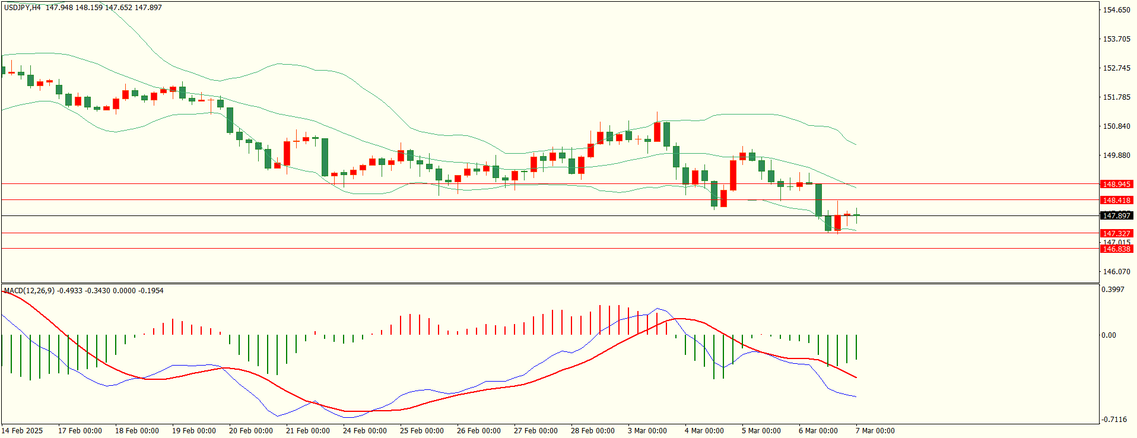
Task: Select the 147.327 red price level label
Action: [1116, 234]
